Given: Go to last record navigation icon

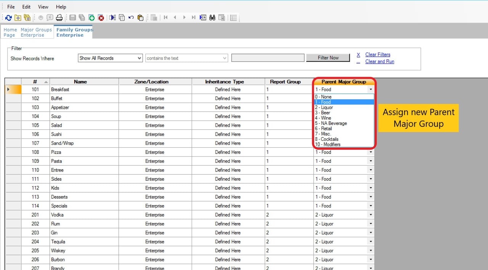Looking at the screenshot, I should [x=193, y=18].
